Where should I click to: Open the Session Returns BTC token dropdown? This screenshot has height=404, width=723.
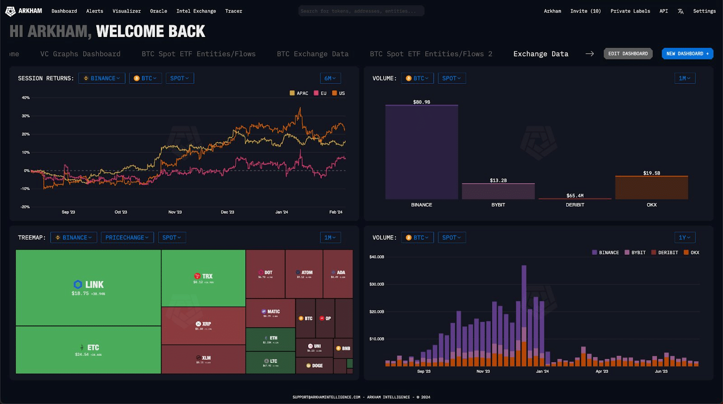[146, 78]
